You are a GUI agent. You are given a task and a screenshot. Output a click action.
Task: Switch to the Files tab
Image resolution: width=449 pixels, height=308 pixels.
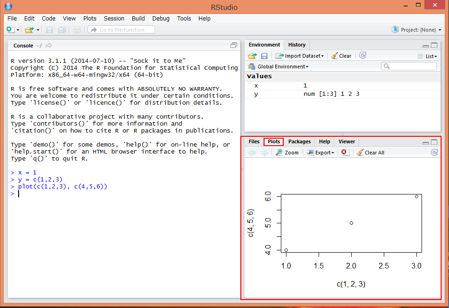254,141
